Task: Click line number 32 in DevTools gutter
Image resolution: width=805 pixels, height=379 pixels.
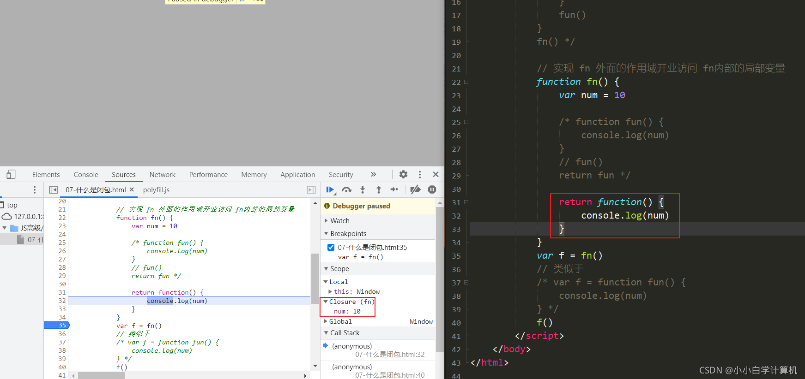Action: 62,301
